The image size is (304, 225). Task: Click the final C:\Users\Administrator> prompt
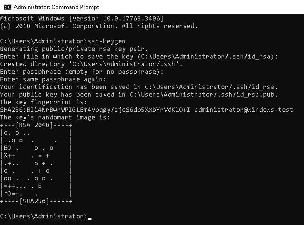tap(43, 217)
